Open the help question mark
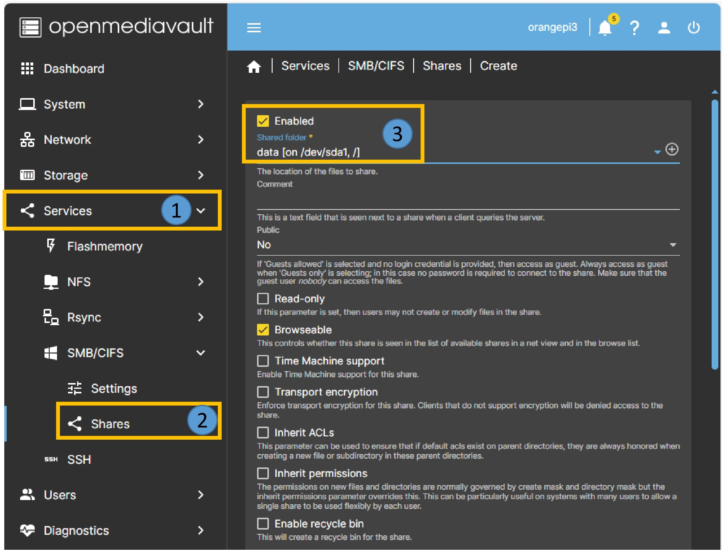Screen dimensions: 722x550 pos(634,28)
